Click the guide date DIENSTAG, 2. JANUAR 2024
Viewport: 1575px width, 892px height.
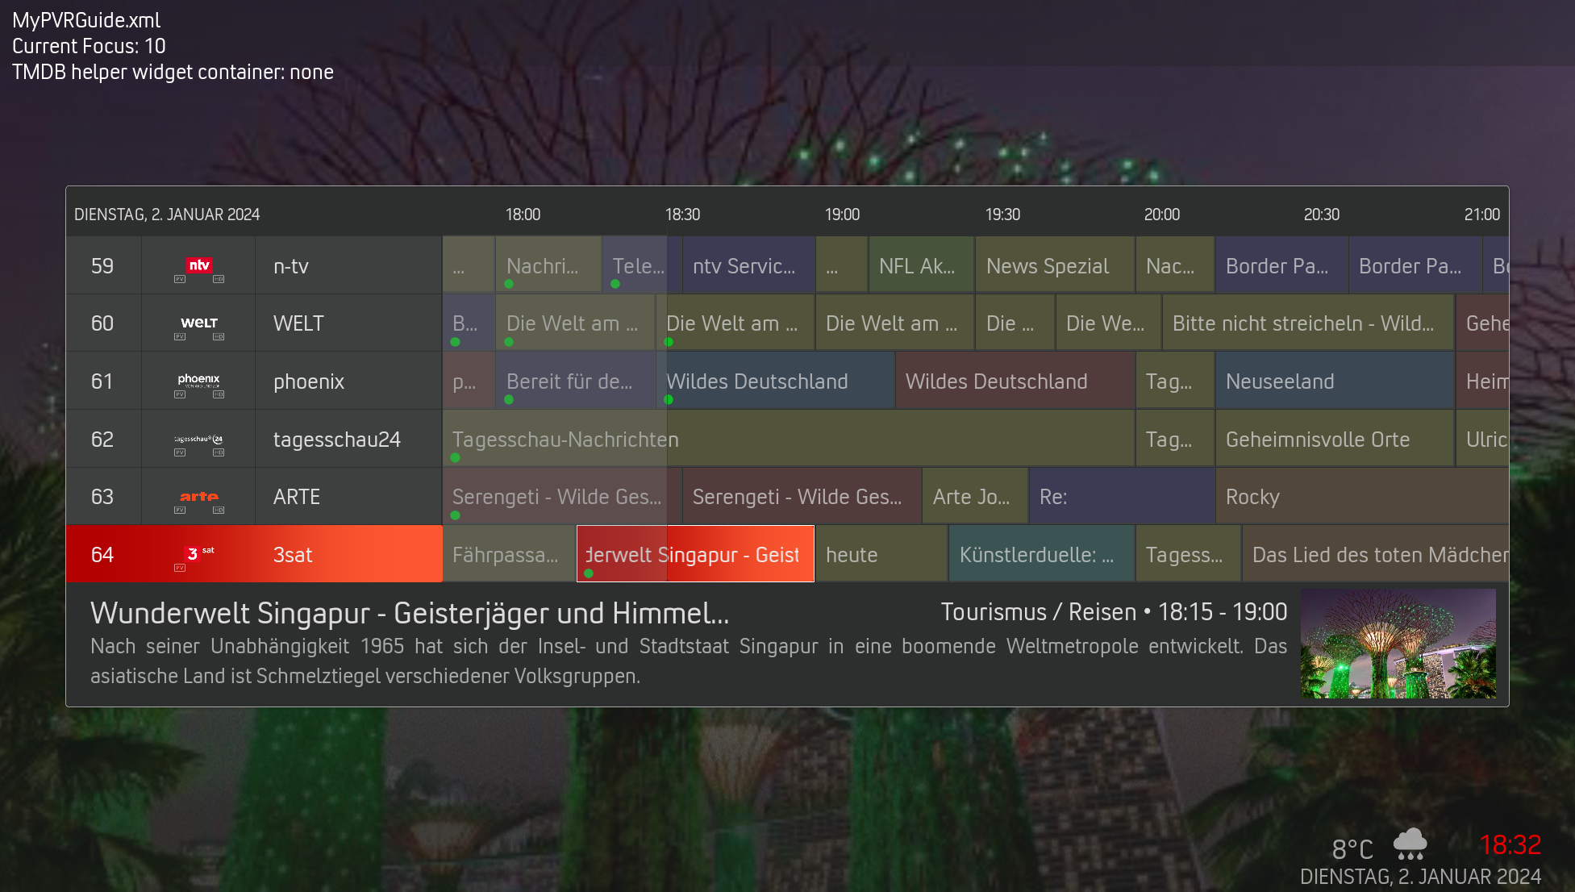click(x=167, y=215)
